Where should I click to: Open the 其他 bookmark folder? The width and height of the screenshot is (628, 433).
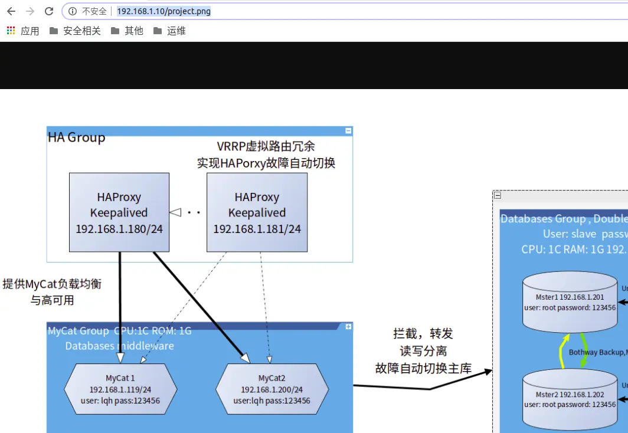coord(127,31)
